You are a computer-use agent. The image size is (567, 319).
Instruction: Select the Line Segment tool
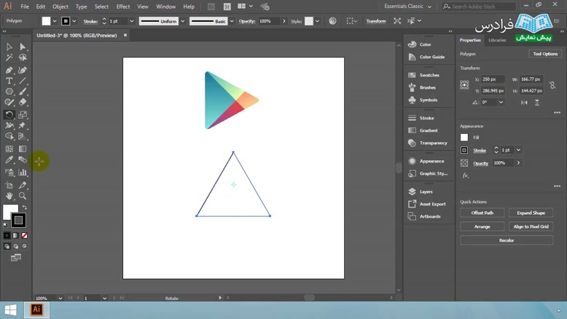coord(23,81)
